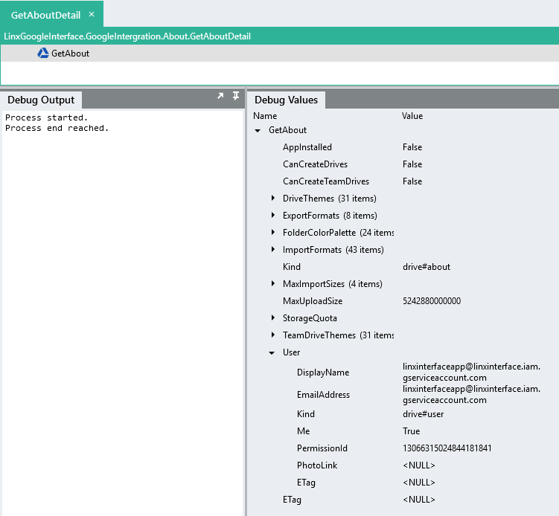
Task: Click the DisplayName email value
Action: pyautogui.click(x=471, y=373)
